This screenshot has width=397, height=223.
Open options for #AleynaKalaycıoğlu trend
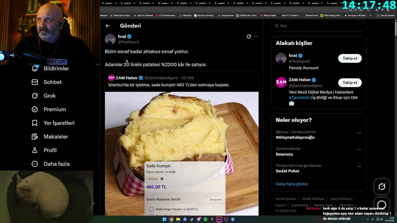pos(359,133)
